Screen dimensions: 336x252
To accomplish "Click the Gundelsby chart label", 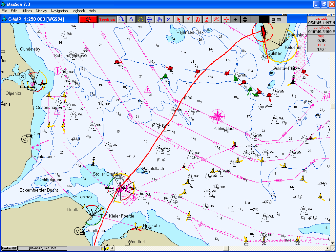I will point(30,49).
